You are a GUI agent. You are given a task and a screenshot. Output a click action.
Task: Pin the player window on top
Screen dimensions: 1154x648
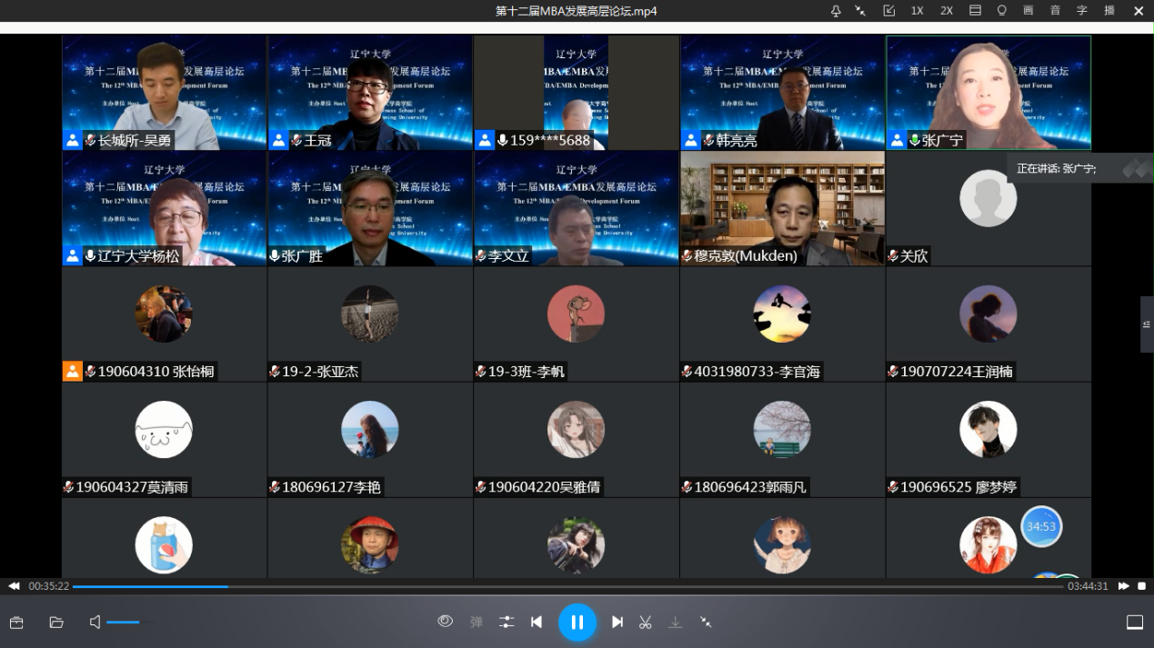[836, 11]
